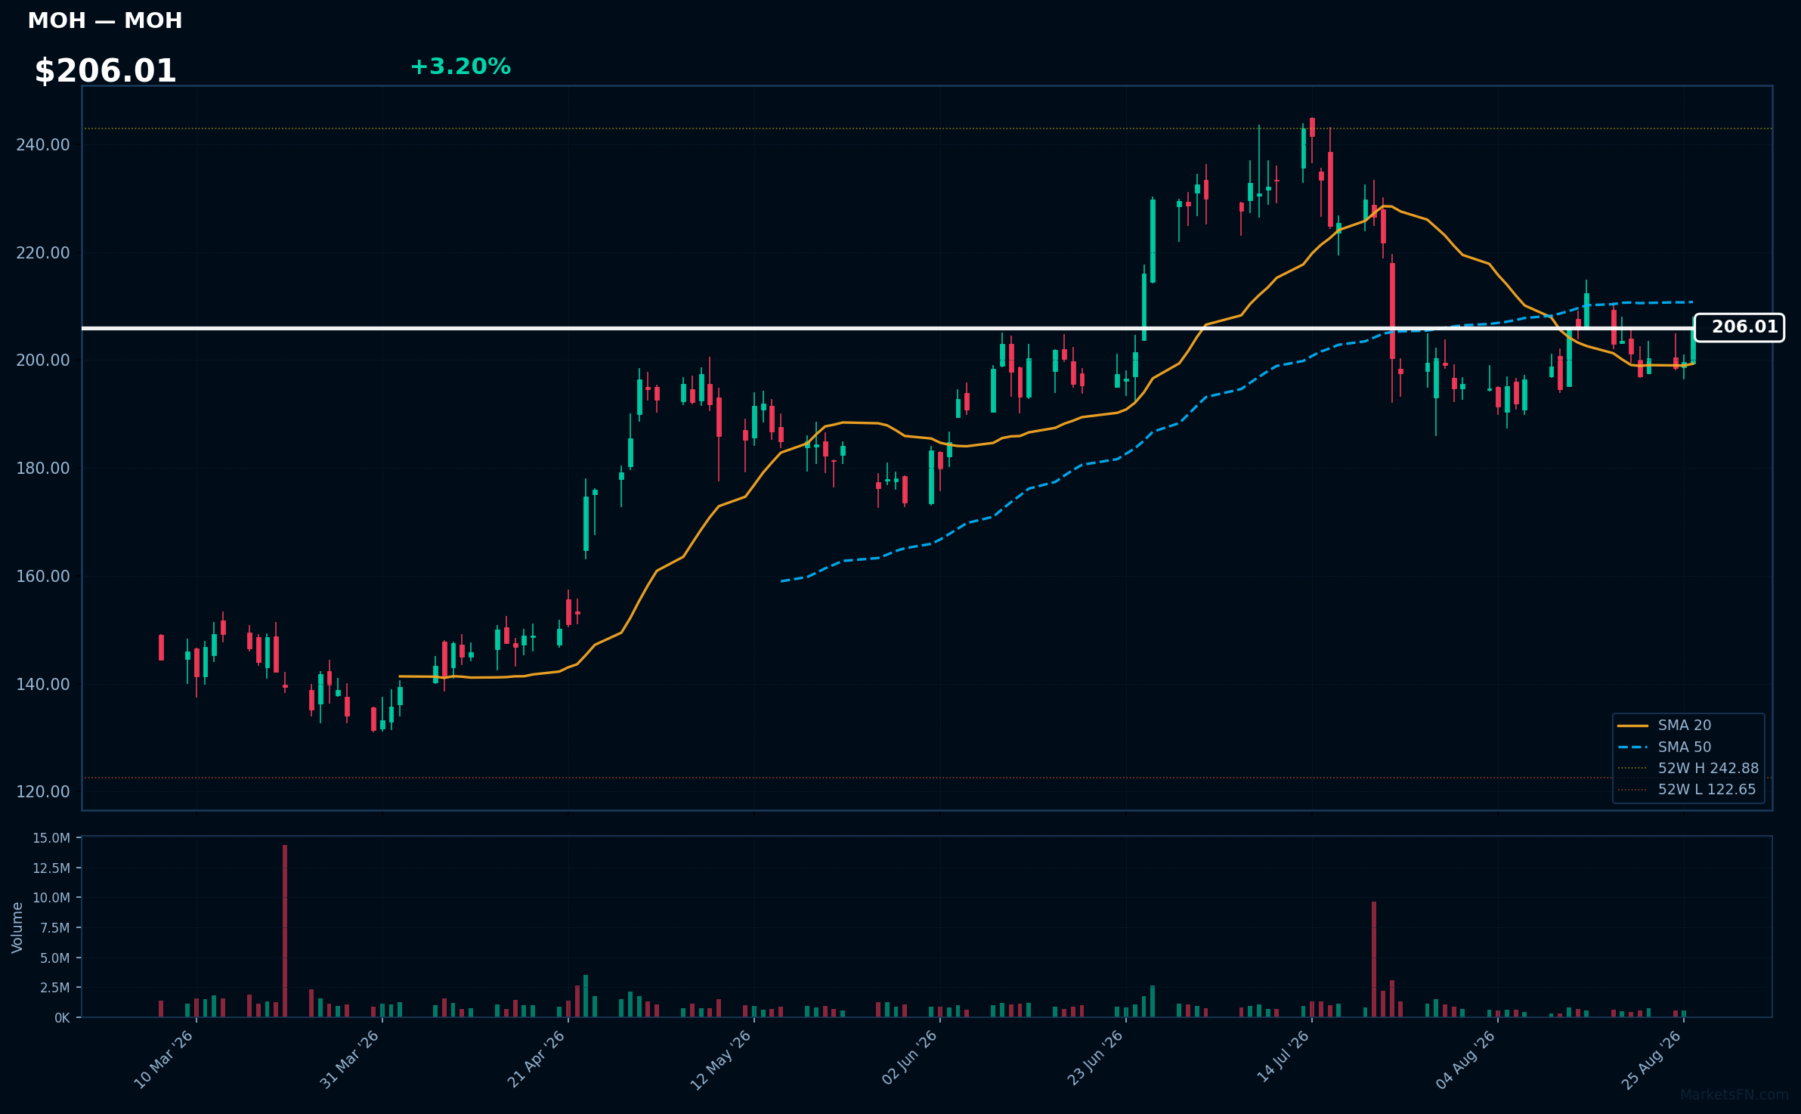1801x1114 pixels.
Task: Click the Volume axis title
Action: [x=17, y=927]
